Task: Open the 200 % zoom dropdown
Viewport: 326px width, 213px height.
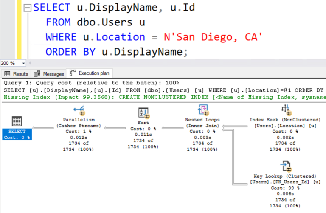Action: [23, 63]
